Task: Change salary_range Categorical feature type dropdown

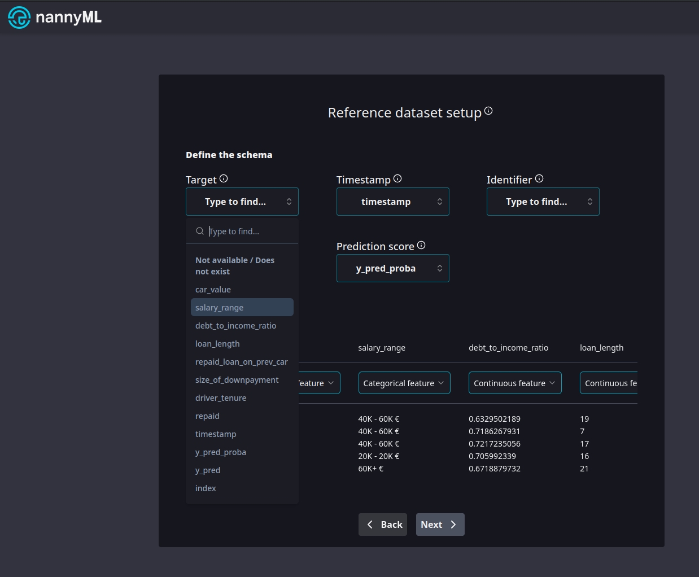Action: pos(404,383)
